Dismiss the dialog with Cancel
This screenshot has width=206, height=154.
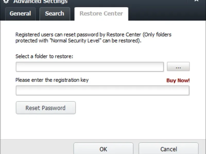(169, 149)
